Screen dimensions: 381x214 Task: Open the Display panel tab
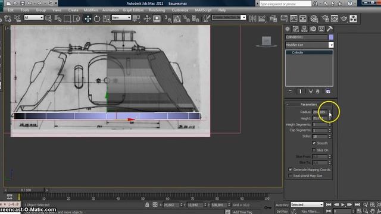[x=321, y=29]
